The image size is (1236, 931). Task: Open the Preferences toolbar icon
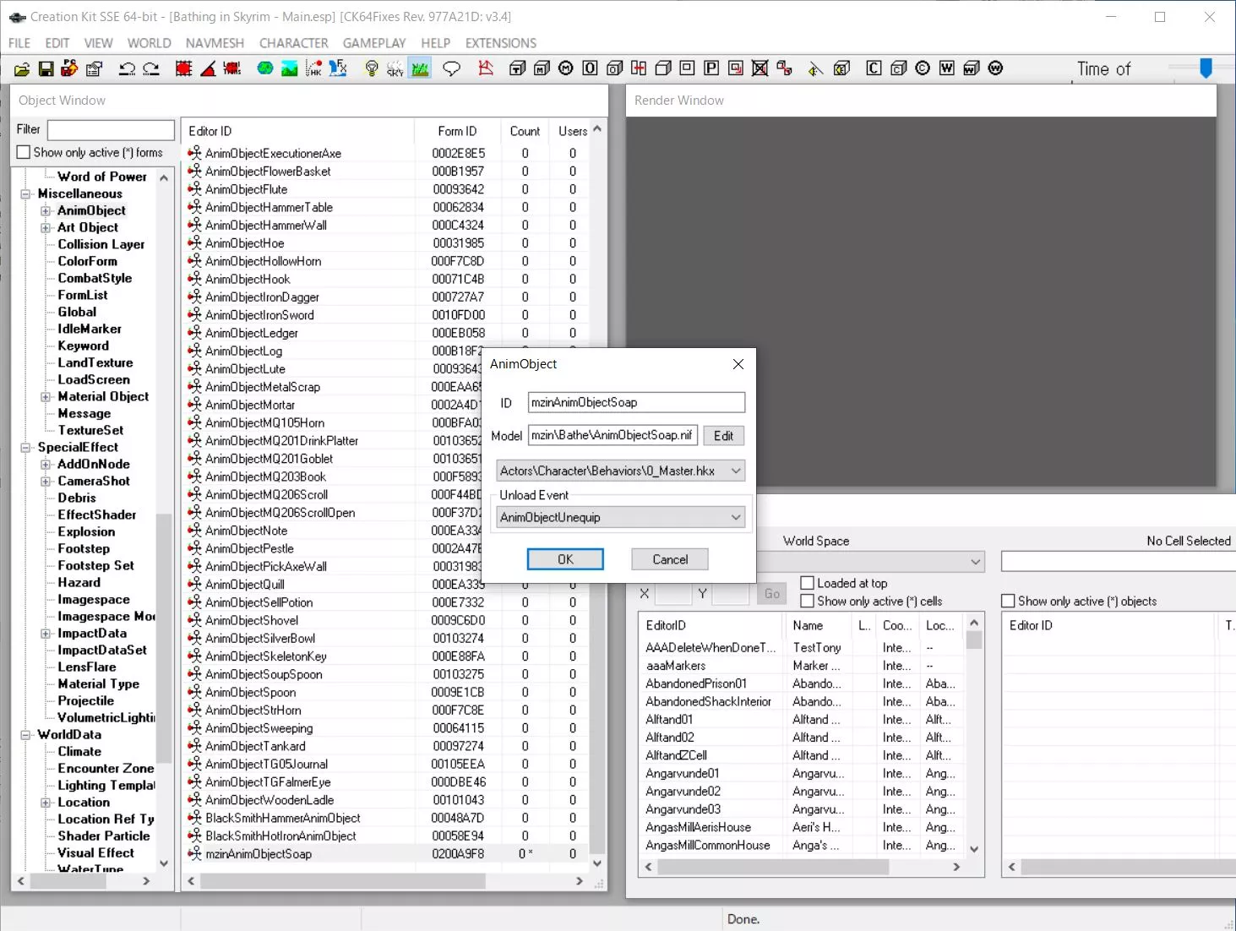(x=95, y=68)
